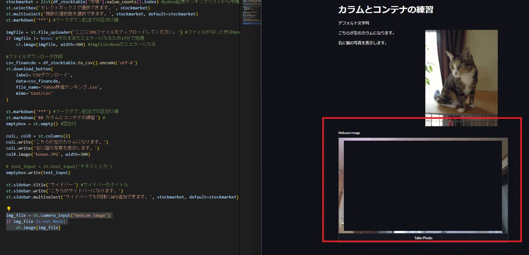Click the code line starting 'stockmarket = list('
529x255 pixels.
(123, 2)
